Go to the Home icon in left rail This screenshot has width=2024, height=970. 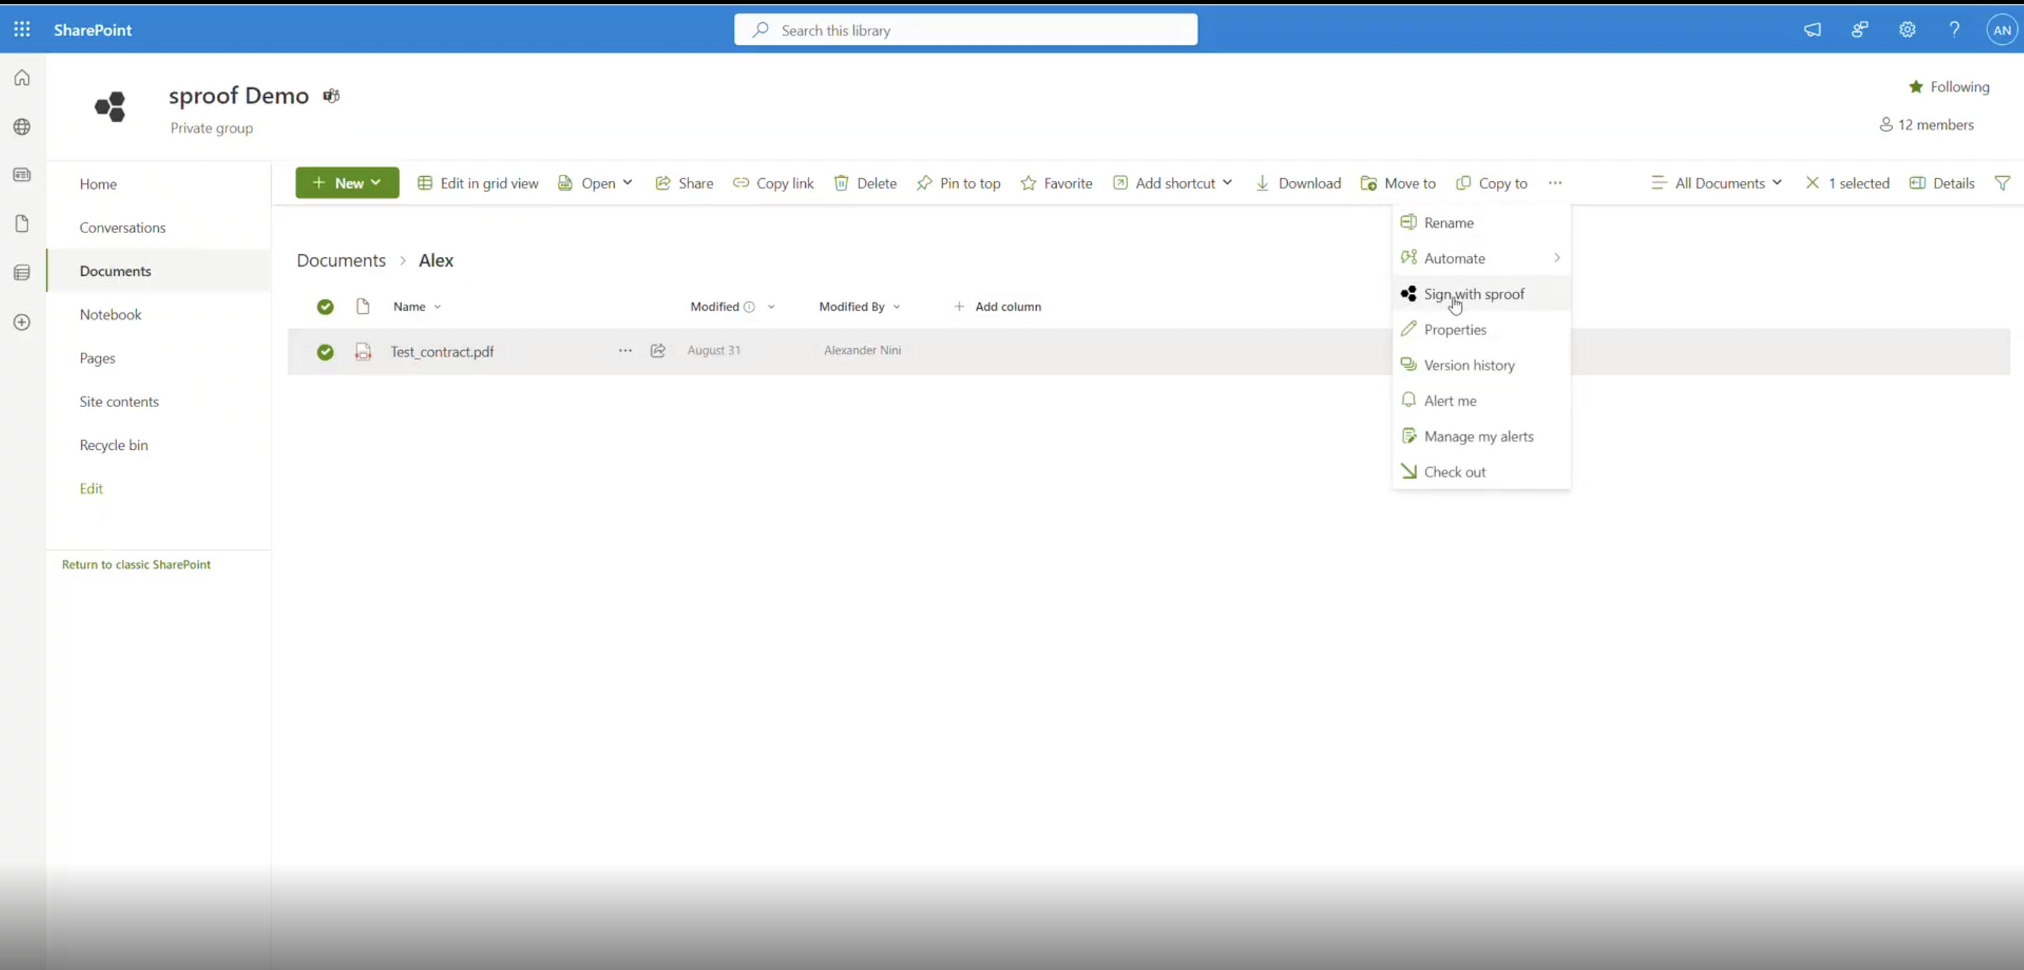pos(22,78)
